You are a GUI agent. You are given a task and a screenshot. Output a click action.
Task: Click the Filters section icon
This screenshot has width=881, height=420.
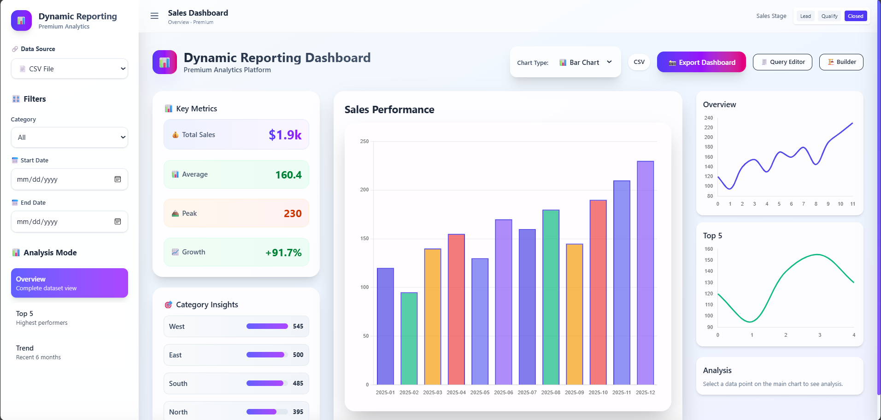click(16, 99)
